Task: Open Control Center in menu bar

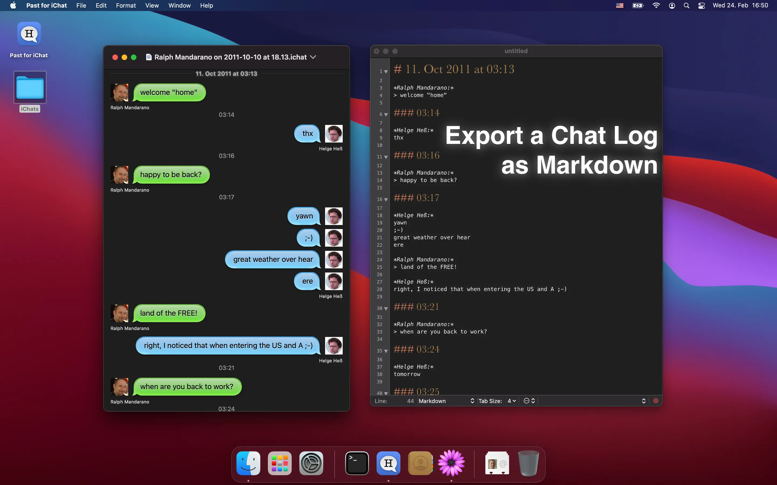Action: pos(701,5)
